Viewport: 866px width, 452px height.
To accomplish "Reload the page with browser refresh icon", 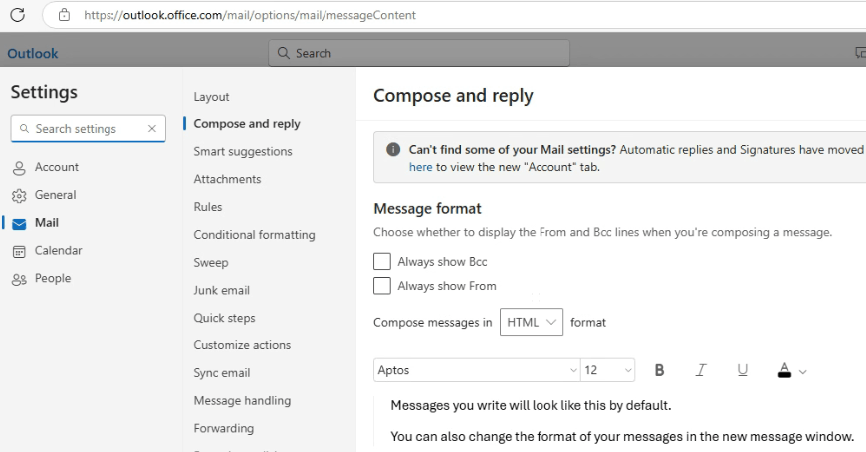I will point(17,15).
